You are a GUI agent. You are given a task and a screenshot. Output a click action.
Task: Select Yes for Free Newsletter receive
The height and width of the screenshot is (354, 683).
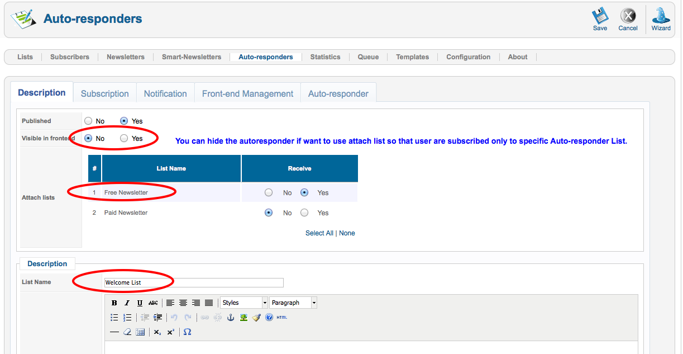(304, 192)
